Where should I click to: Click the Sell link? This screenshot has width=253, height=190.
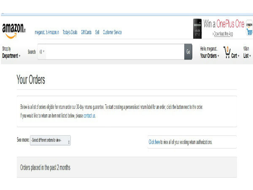(x=97, y=33)
